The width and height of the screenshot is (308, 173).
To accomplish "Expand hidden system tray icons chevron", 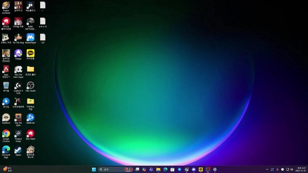I will [x=267, y=169].
